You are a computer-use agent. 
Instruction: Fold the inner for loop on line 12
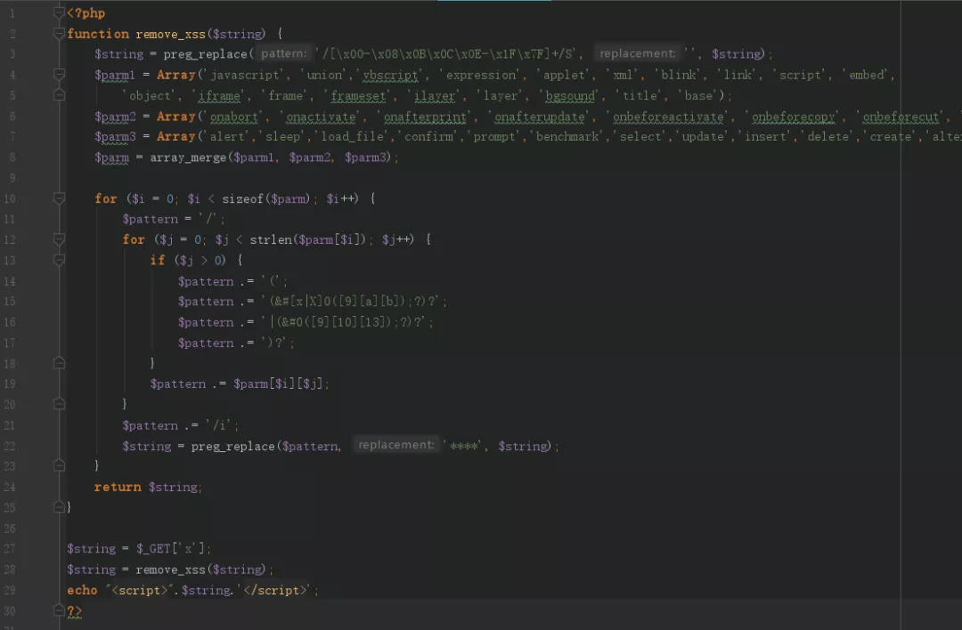point(59,239)
